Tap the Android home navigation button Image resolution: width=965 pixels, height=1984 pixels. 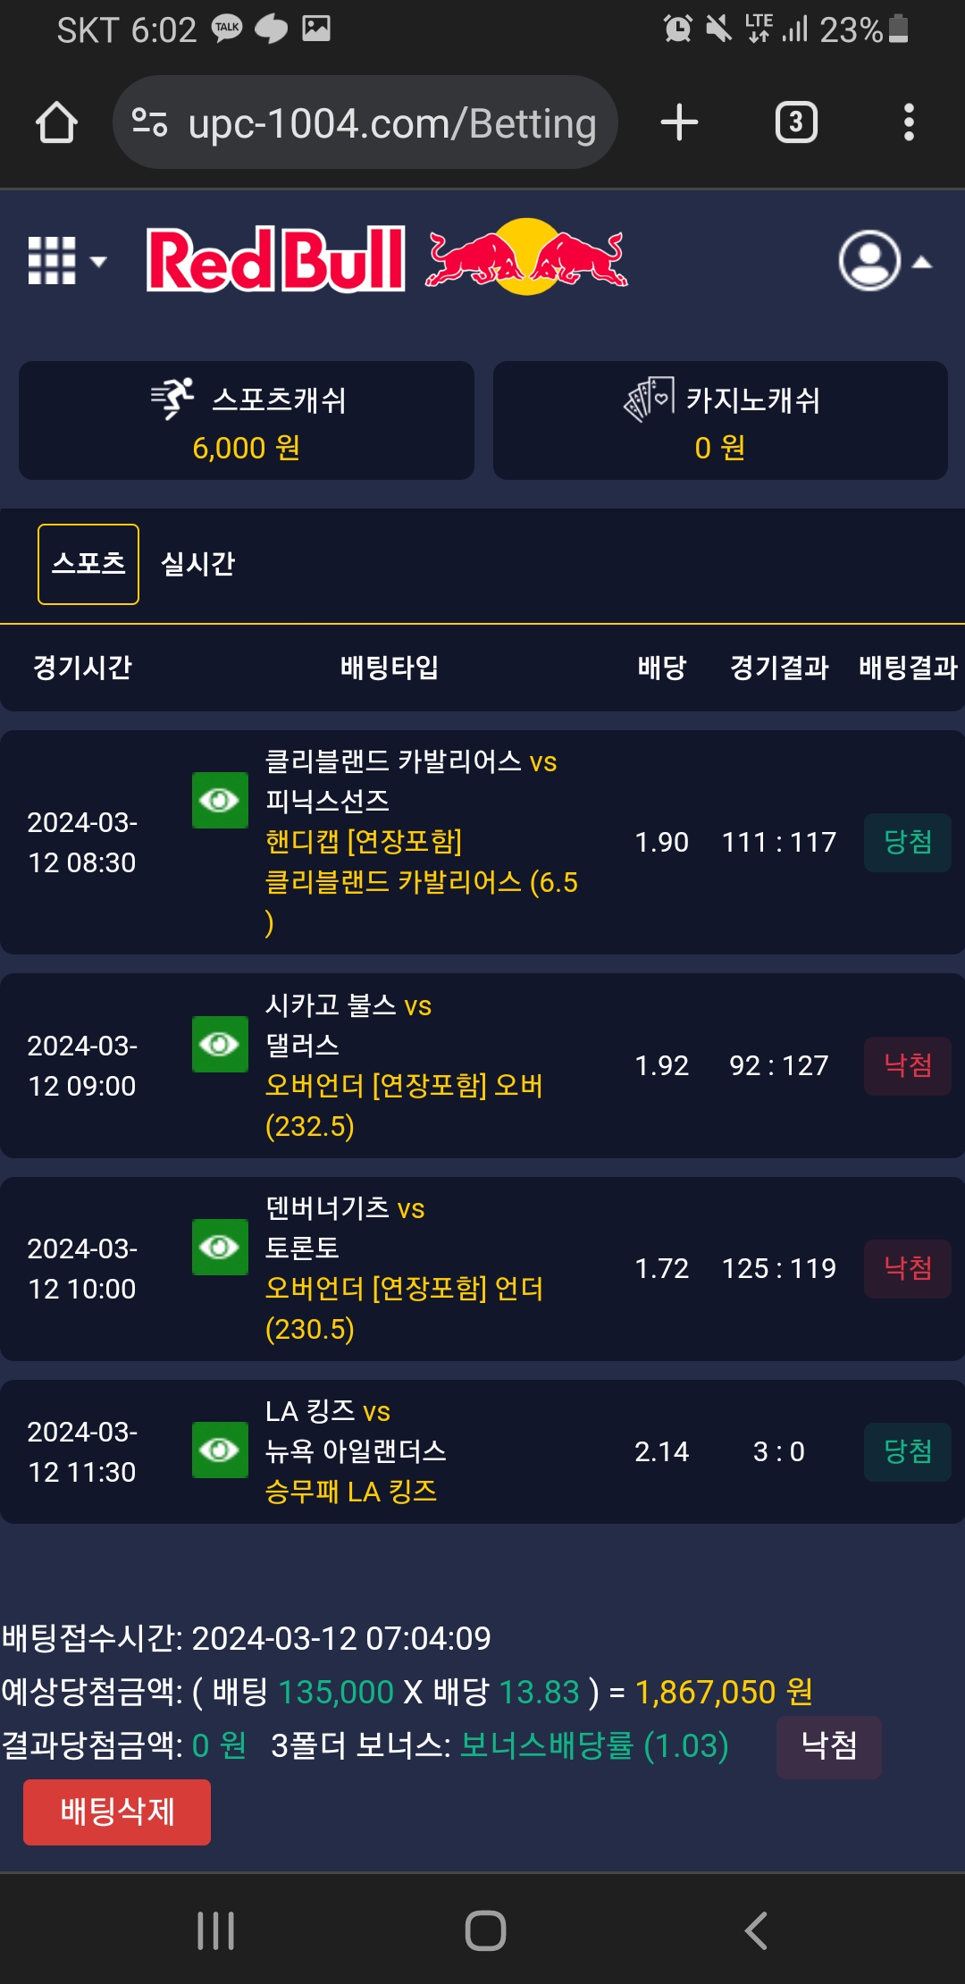[485, 1930]
